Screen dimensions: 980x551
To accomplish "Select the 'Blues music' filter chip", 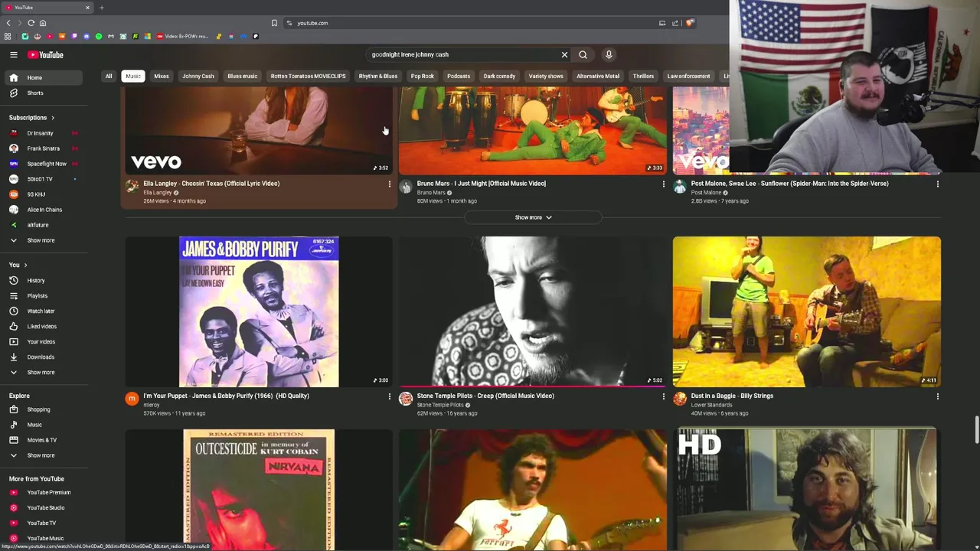I will 242,76.
